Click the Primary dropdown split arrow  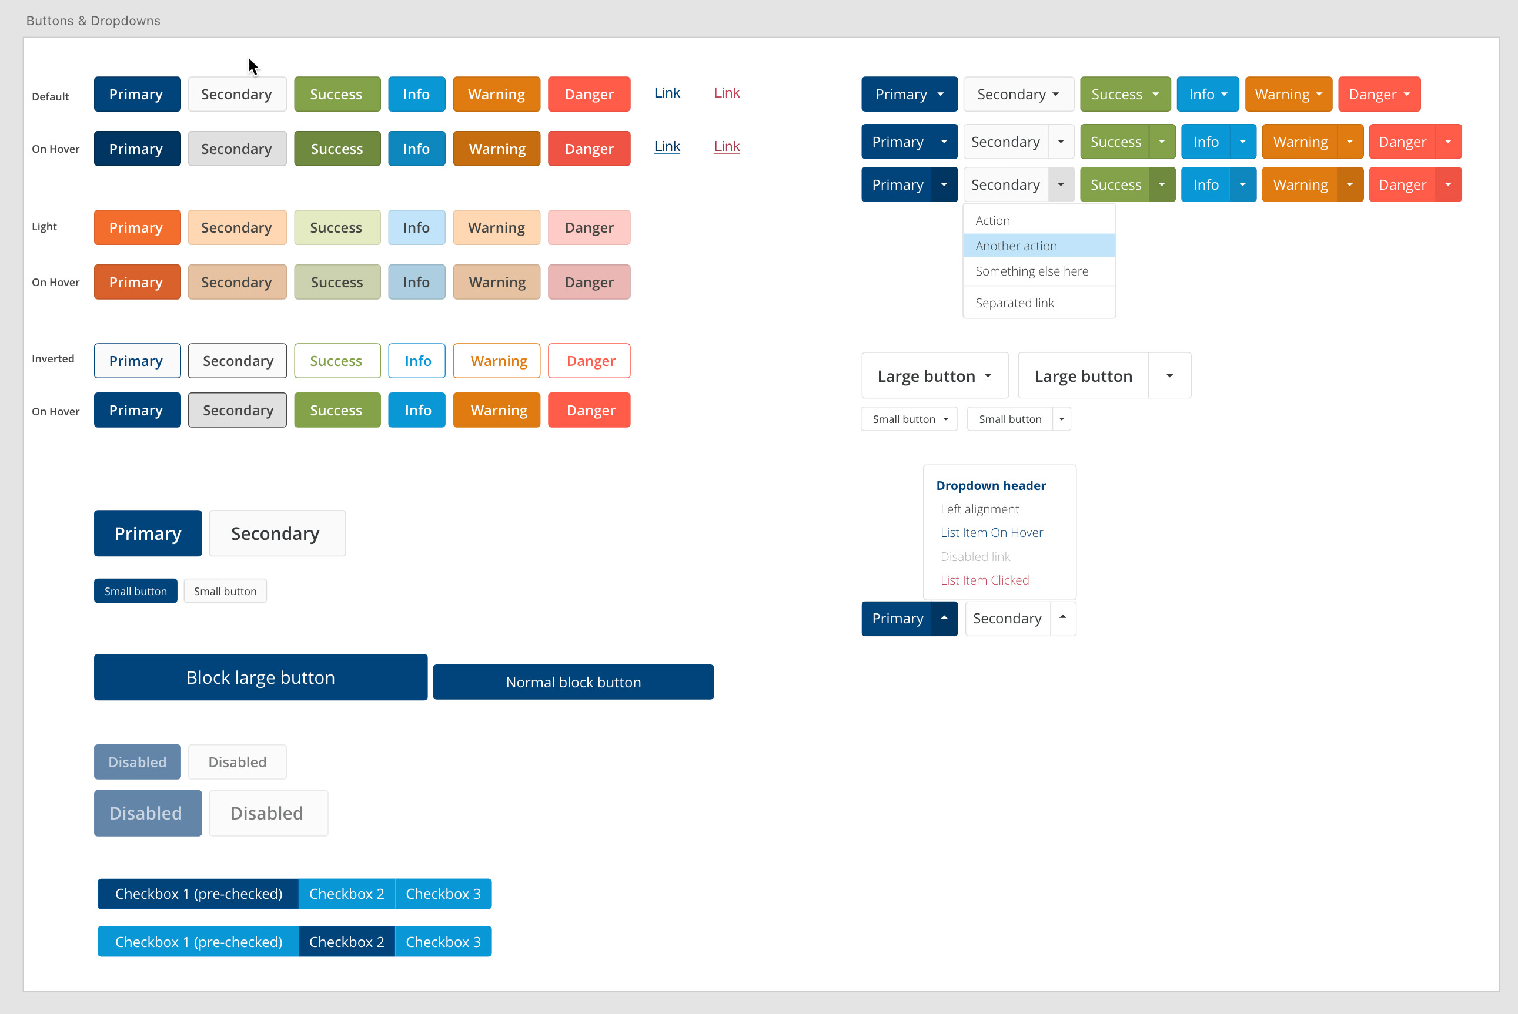944,142
